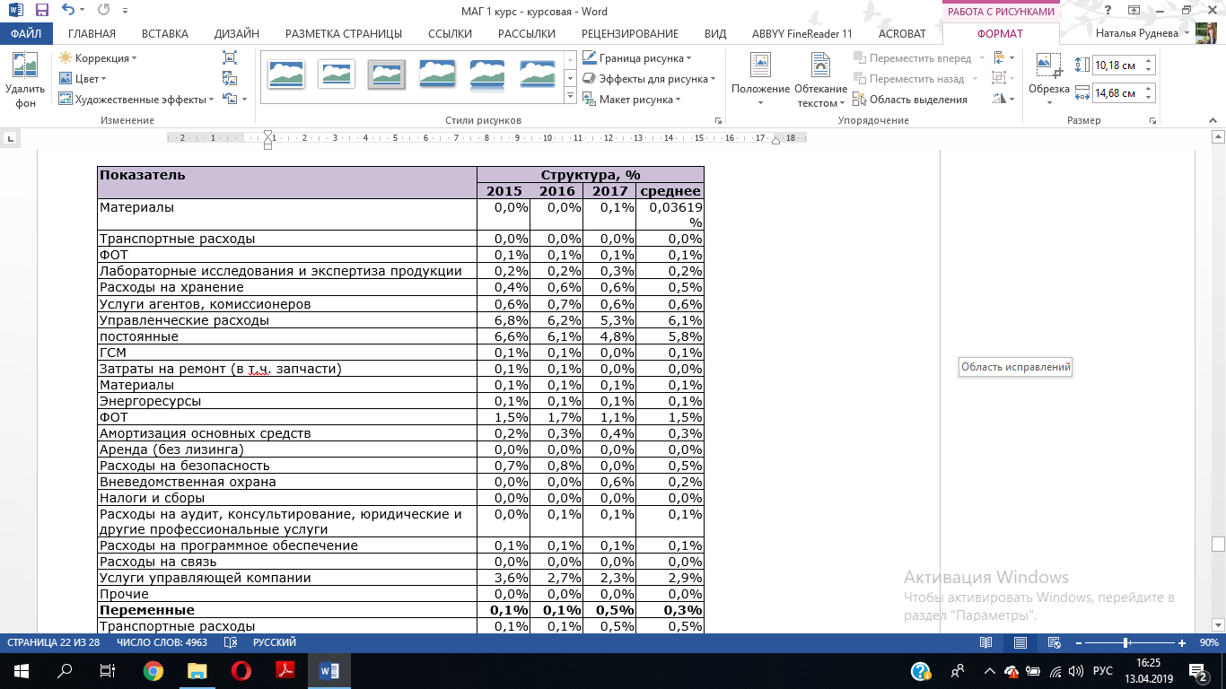1226x689 pixels.
Task: Click the zoom slider in status bar
Action: point(1125,643)
